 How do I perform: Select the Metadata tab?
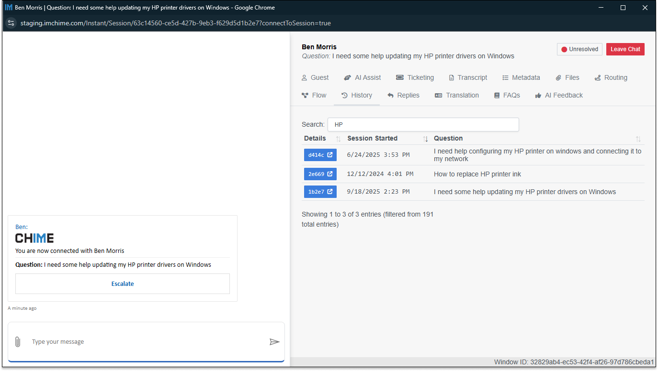[521, 78]
